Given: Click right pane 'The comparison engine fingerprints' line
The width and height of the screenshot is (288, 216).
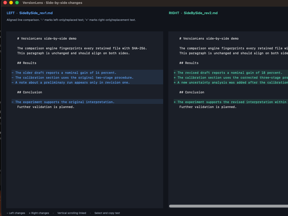Looking at the screenshot, I should click(234, 48).
